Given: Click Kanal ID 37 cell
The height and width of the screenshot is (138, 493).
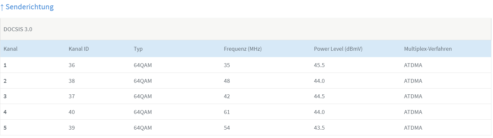Looking at the screenshot, I should (x=72, y=97).
